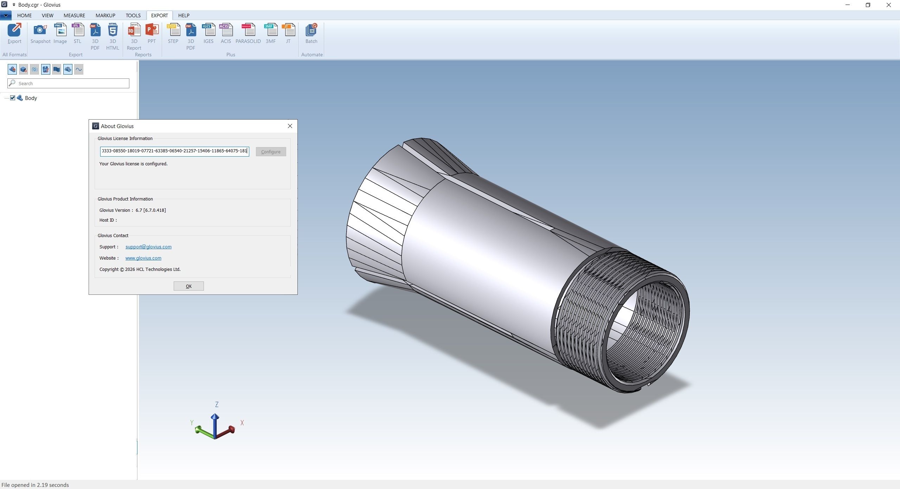Screen dimensions: 900x489
Task: Export to JT format
Action: 288,33
